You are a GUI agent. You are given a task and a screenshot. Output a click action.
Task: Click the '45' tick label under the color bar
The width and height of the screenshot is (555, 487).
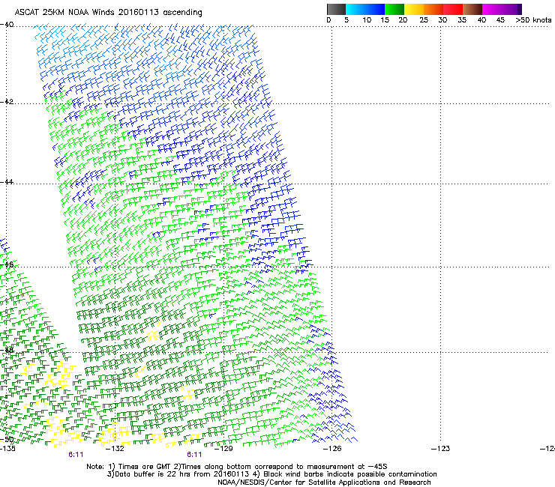[500, 20]
